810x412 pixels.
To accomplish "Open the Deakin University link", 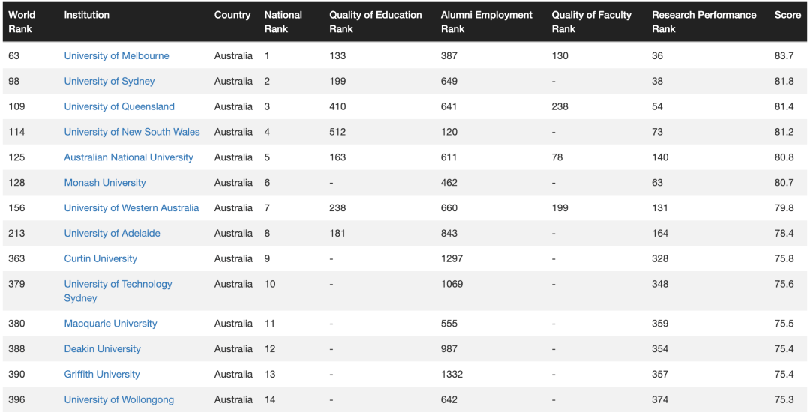I will pos(102,348).
